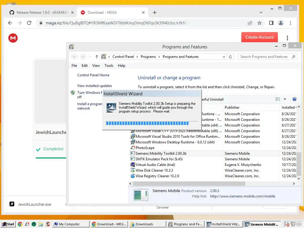Select Siemens Mobility Toolkit 2.00.3b row
Screen dimensions: 304x228
[x=213, y=153]
